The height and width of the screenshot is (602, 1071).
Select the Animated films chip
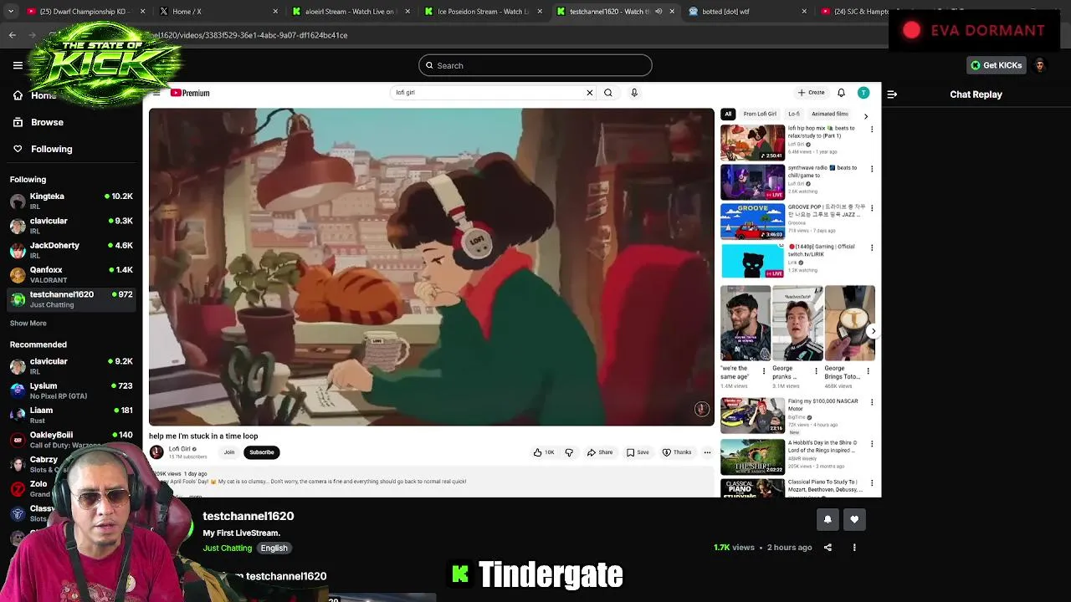[x=830, y=114]
